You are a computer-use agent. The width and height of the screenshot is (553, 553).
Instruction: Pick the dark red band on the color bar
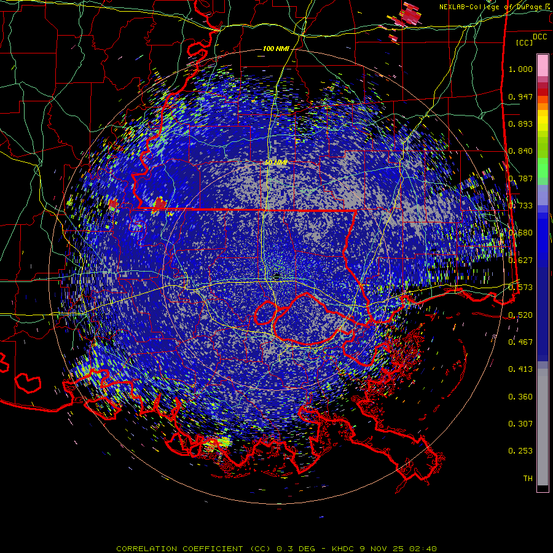pyautogui.click(x=543, y=92)
